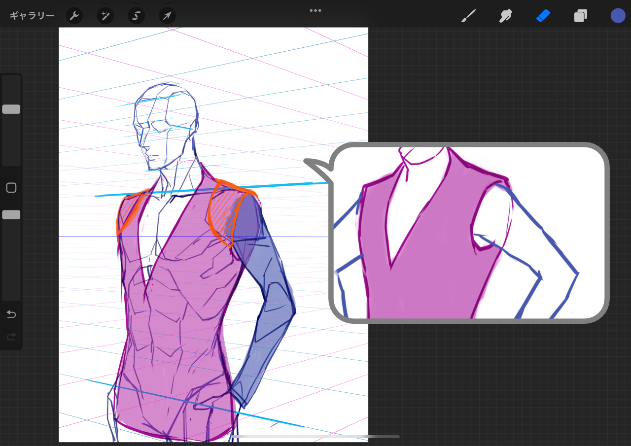The image size is (631, 446).
Task: Undo the last stroke with sidebar arrow
Action: (11, 314)
